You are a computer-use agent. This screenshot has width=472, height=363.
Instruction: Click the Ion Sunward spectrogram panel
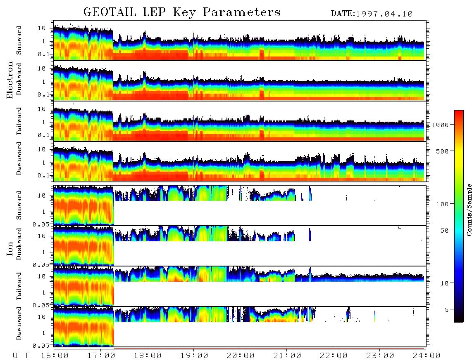[x=240, y=205]
